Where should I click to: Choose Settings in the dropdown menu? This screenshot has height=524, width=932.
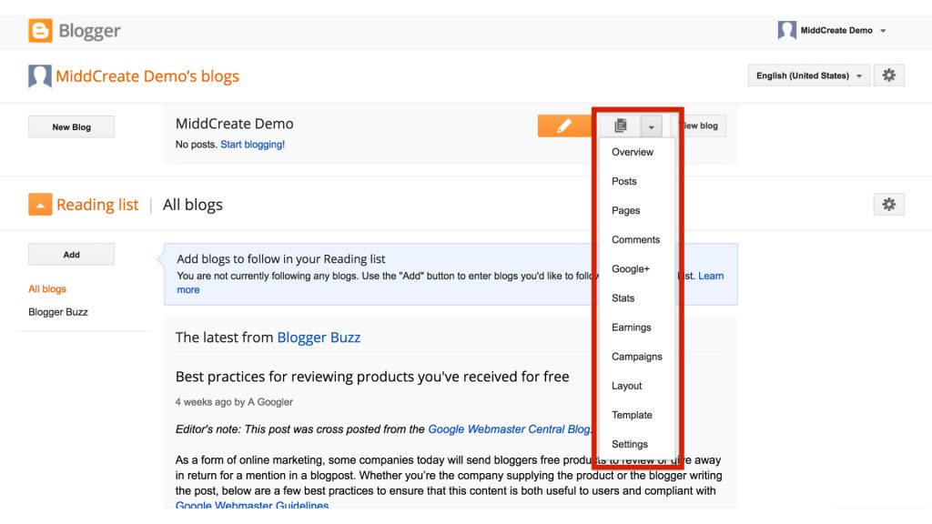[x=630, y=444]
